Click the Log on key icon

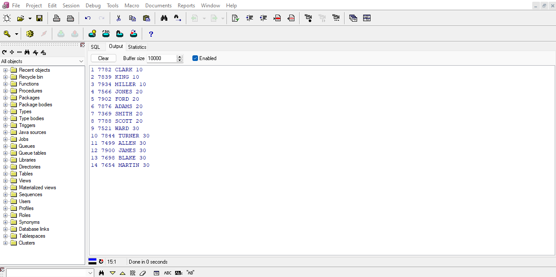7,34
